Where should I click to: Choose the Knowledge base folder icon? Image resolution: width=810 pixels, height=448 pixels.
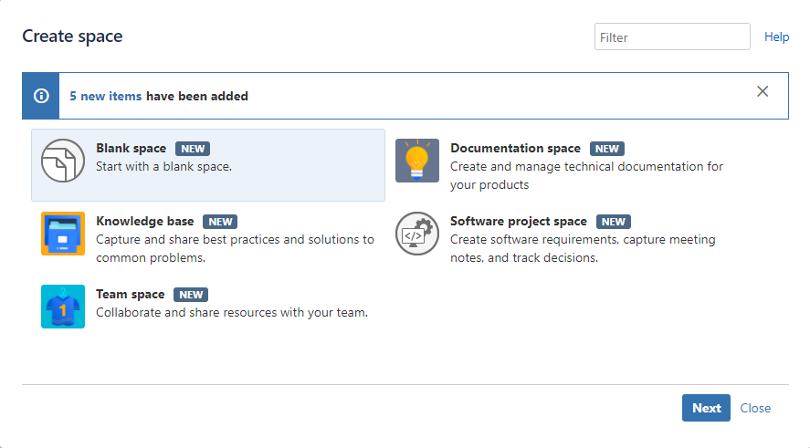click(x=63, y=234)
